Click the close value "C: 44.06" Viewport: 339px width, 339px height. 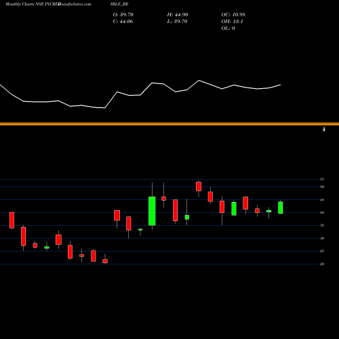[123, 22]
